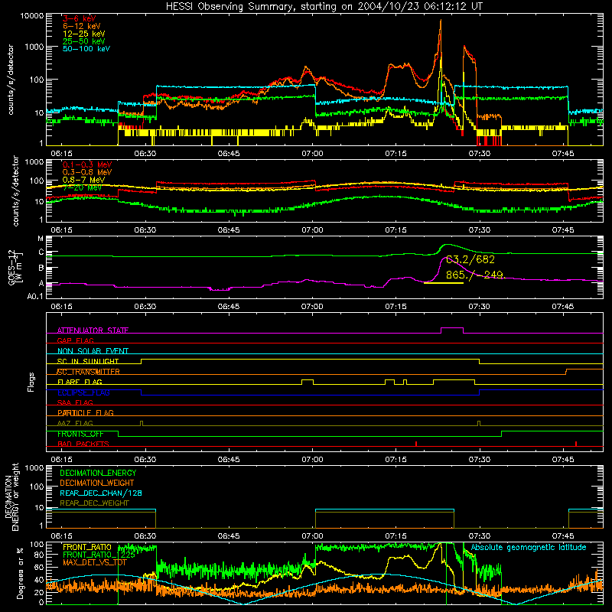This screenshot has width=612, height=612.
Task: Select the cyan 50-100 keV legend label
Action: (x=86, y=48)
